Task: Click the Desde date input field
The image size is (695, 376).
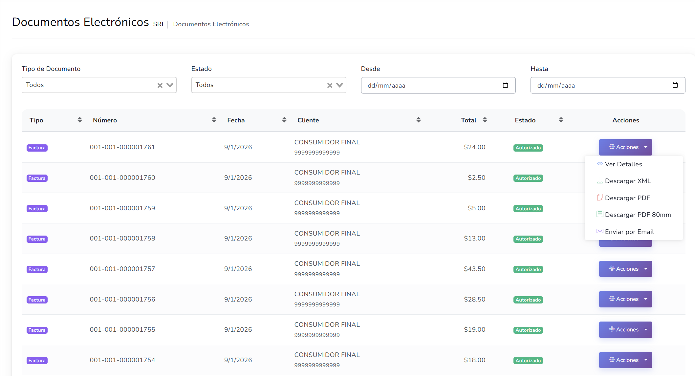Action: pyautogui.click(x=427, y=85)
